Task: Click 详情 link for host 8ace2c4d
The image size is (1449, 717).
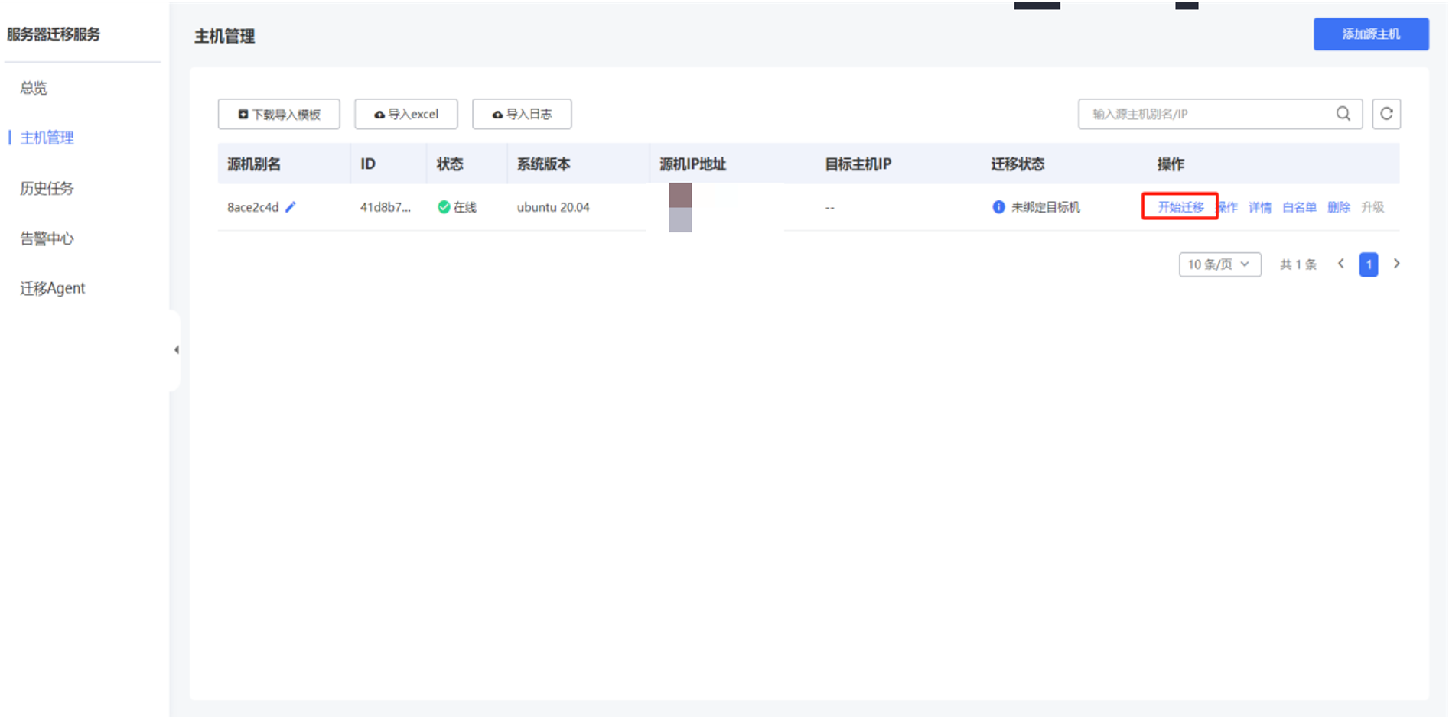Action: [1259, 207]
